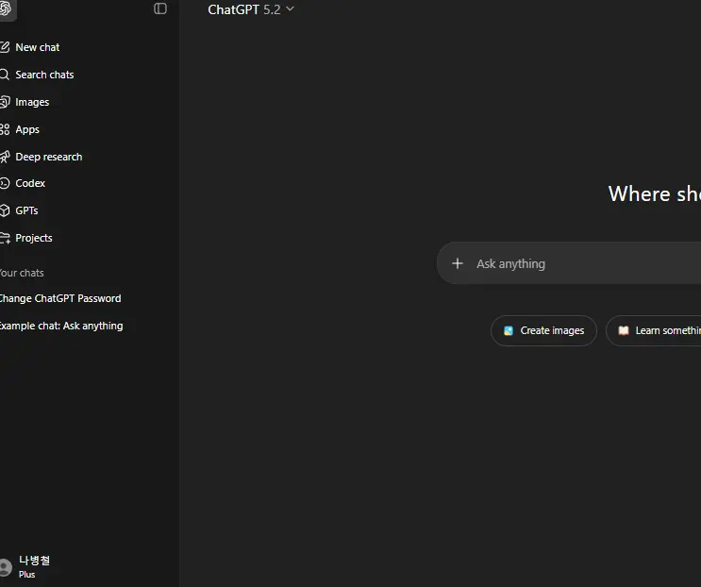This screenshot has width=701, height=587.
Task: Click the picture icon on Create images
Action: click(x=509, y=330)
